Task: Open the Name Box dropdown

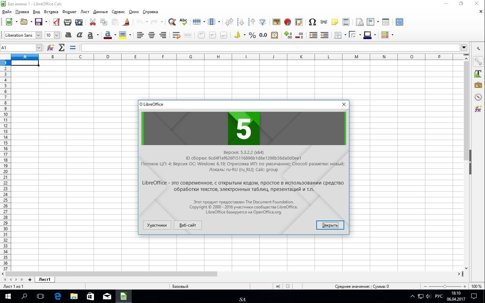Action: coord(39,47)
